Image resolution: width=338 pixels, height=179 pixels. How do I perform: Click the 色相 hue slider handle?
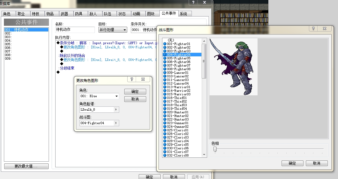click(215, 149)
